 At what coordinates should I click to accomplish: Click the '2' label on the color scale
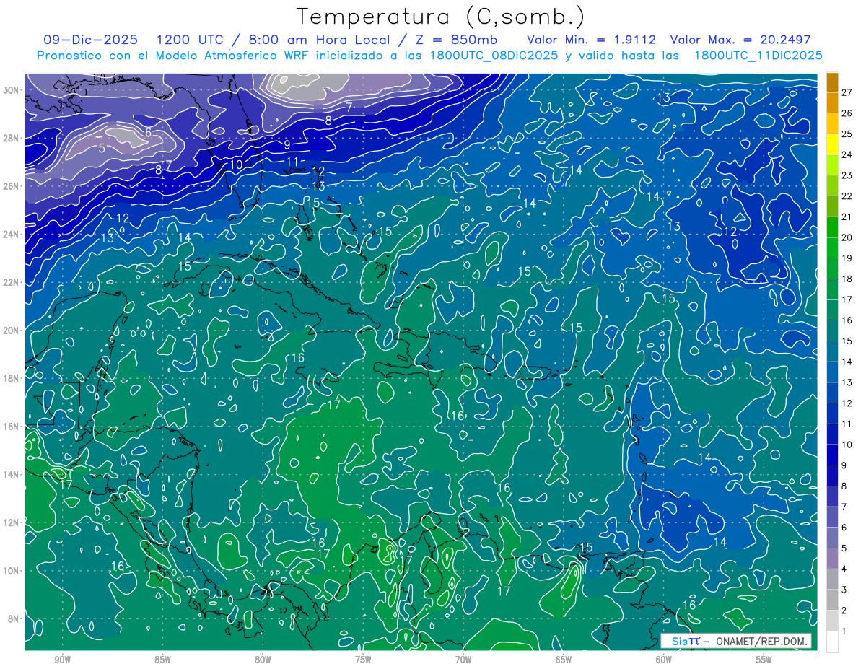(844, 611)
